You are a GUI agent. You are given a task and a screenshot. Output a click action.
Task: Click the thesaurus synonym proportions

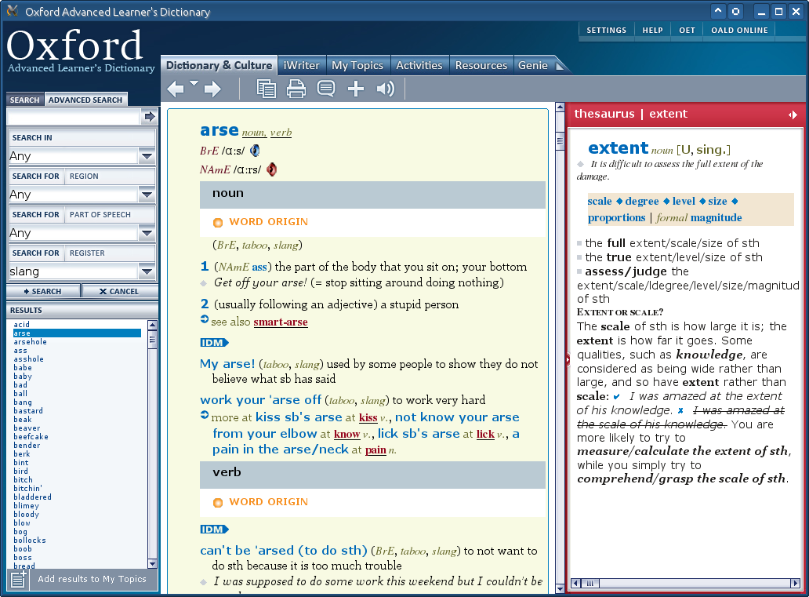click(617, 218)
